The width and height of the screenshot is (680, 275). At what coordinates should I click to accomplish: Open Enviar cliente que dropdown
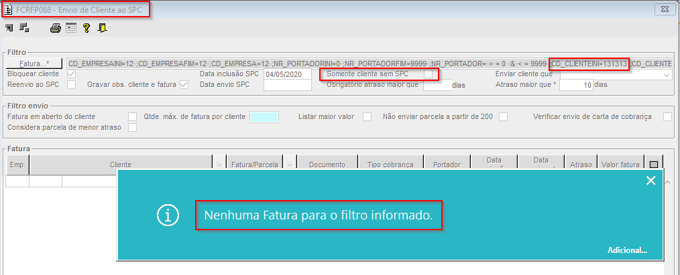point(667,75)
